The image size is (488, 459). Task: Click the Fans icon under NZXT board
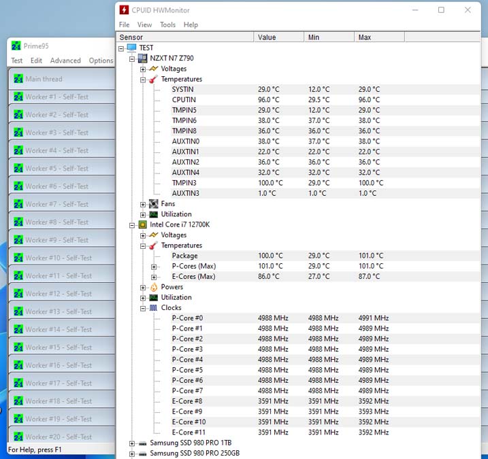pos(153,204)
